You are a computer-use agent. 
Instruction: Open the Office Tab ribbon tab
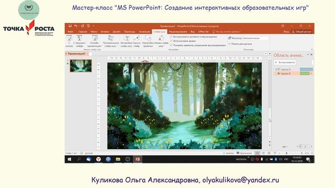click(203, 31)
